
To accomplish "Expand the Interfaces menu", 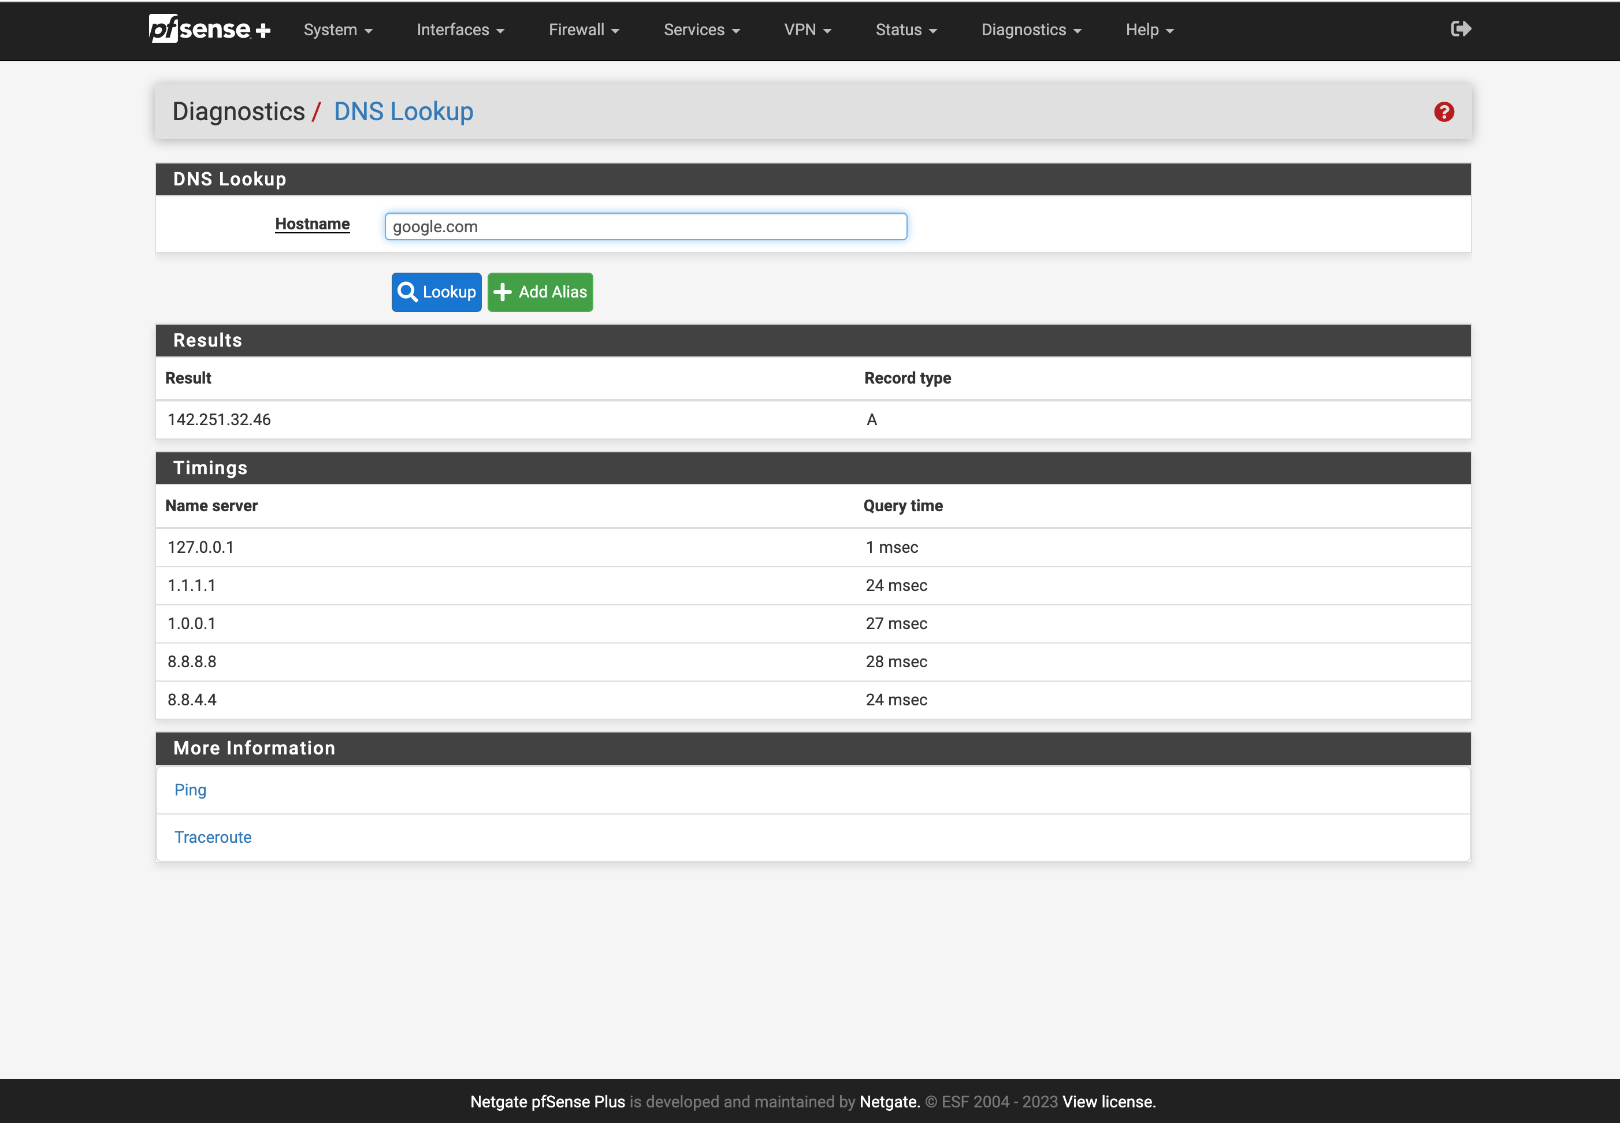I will coord(460,29).
